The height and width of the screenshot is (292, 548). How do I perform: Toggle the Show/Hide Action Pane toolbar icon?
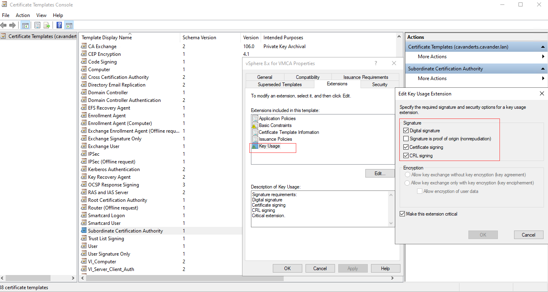click(69, 25)
